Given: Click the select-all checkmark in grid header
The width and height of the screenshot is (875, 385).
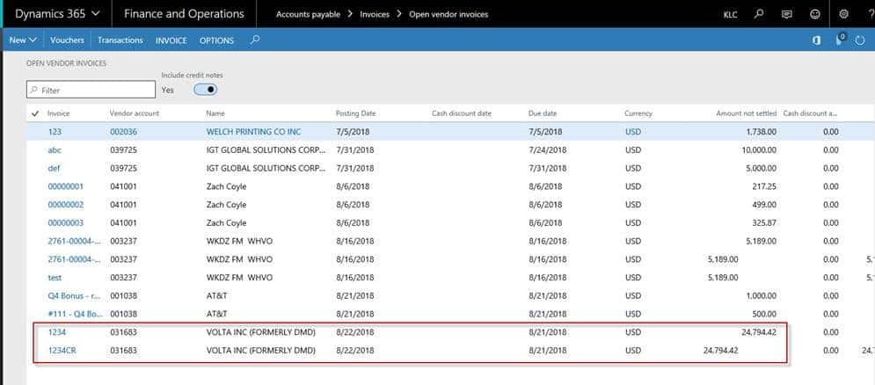Looking at the screenshot, I should [35, 113].
